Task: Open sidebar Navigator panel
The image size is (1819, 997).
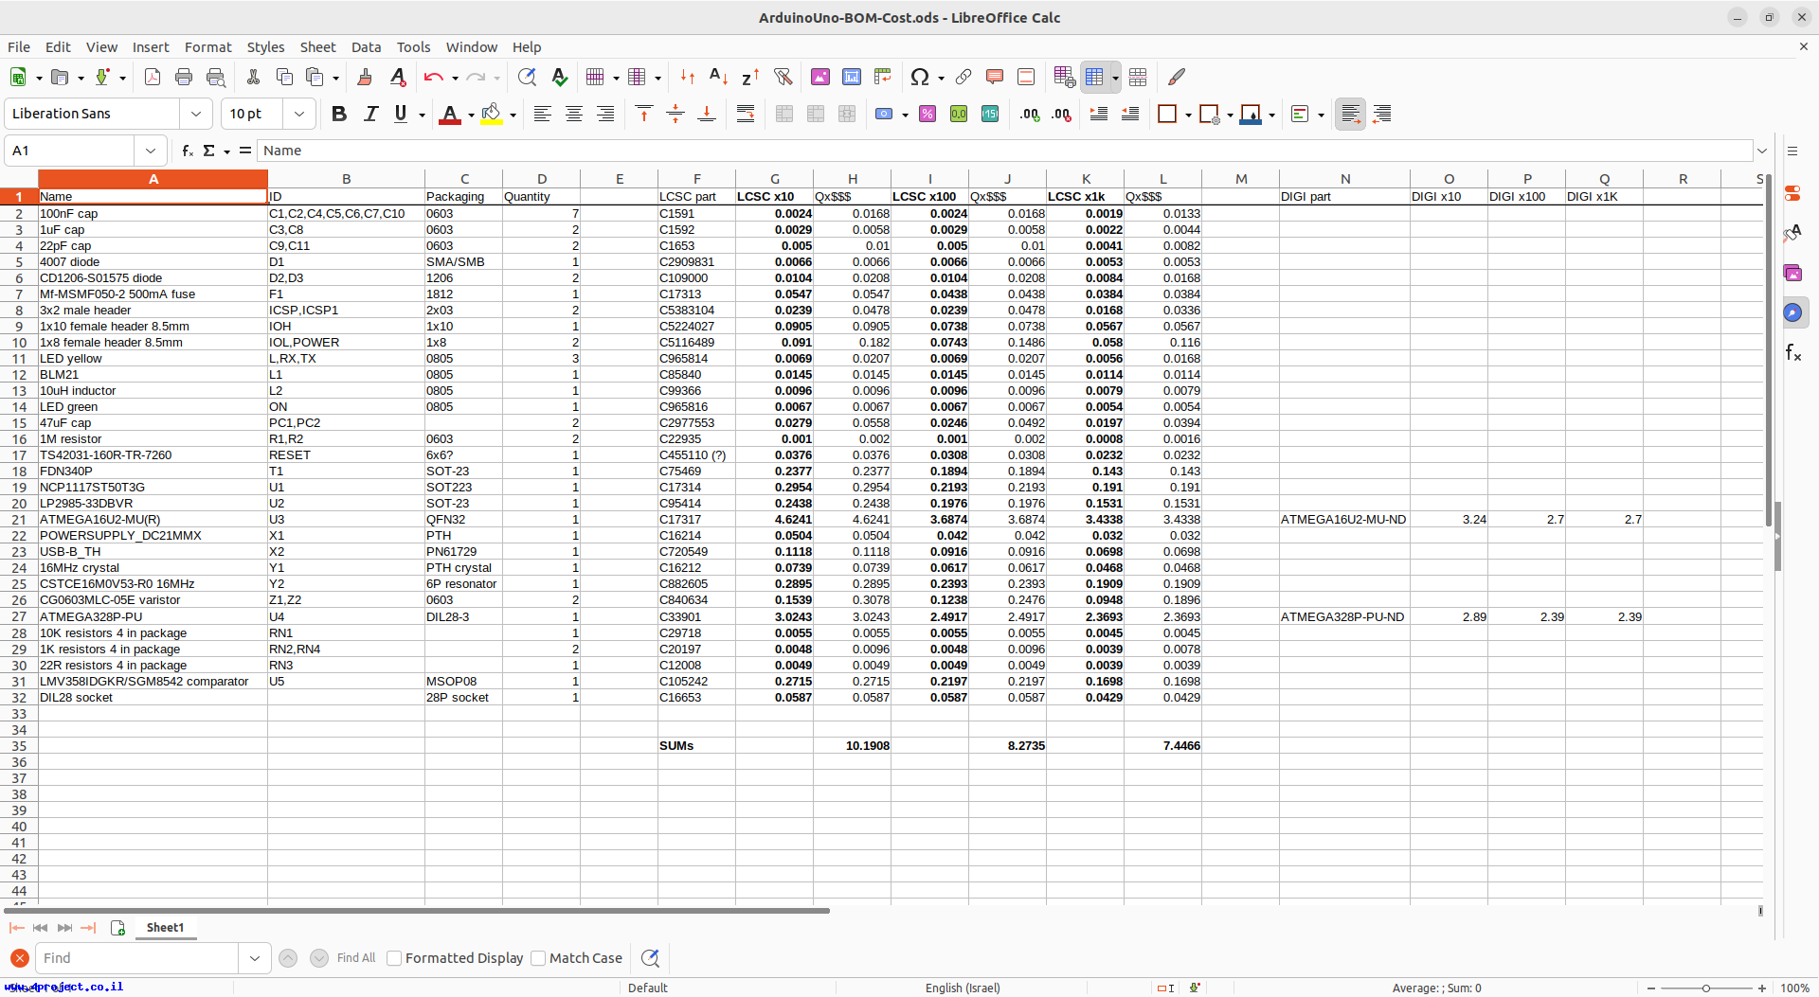Action: pyautogui.click(x=1792, y=312)
